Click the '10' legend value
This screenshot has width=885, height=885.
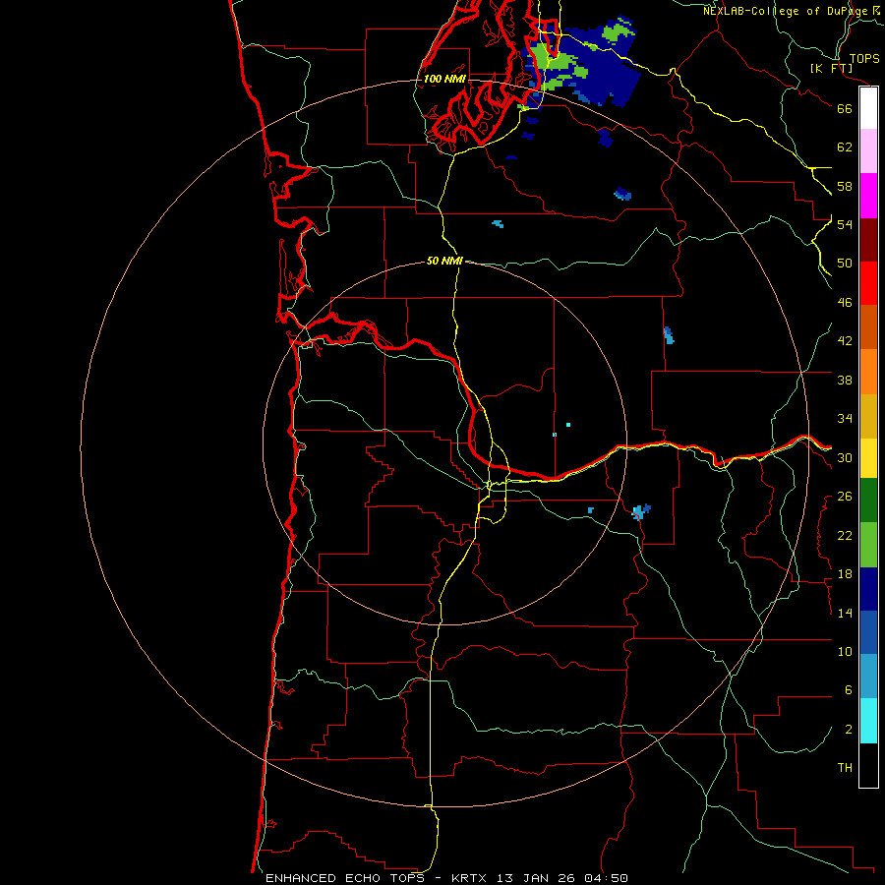point(845,652)
